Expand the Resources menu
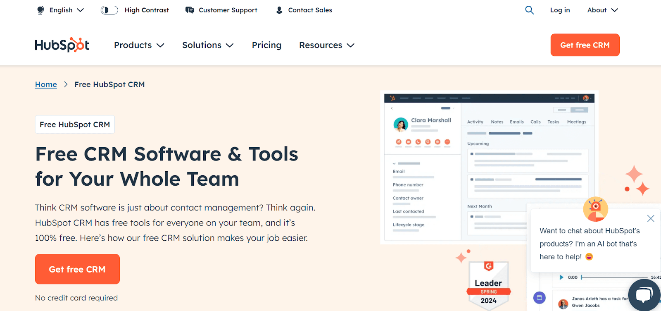The image size is (661, 311). pyautogui.click(x=327, y=45)
